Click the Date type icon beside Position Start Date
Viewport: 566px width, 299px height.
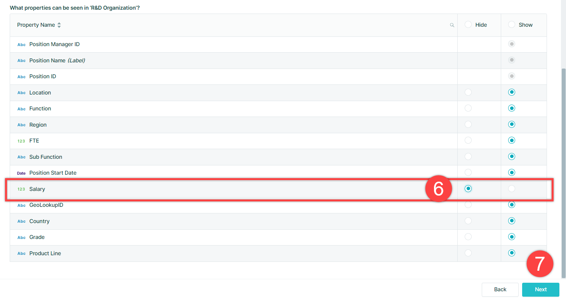pos(21,173)
